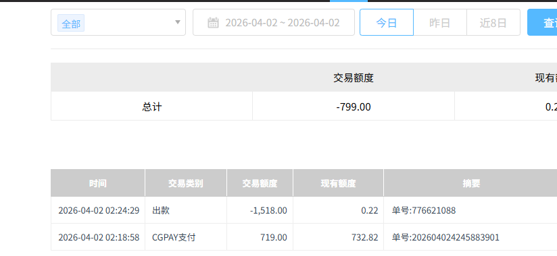Click the 交易类别 column header
The width and height of the screenshot is (557, 256).
pyautogui.click(x=186, y=183)
